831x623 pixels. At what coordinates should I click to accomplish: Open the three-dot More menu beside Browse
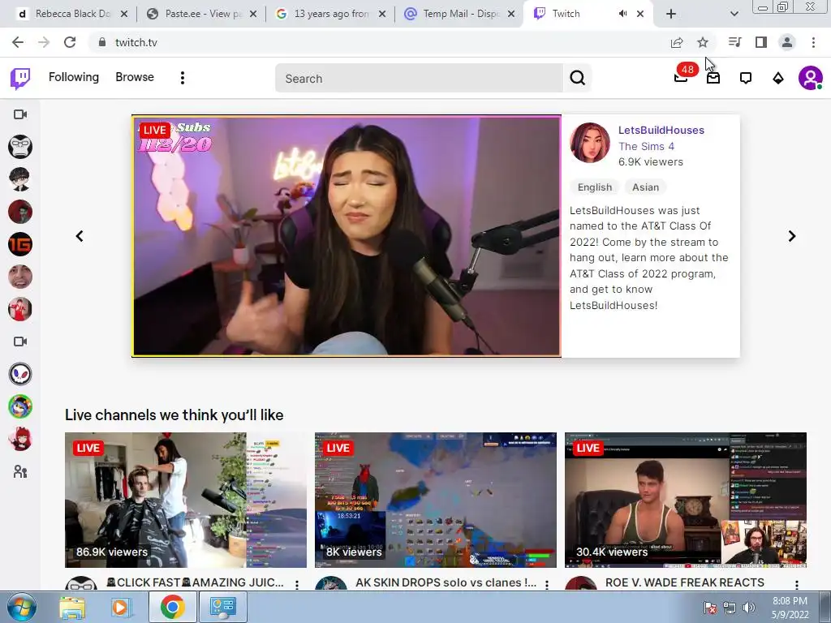click(x=183, y=78)
